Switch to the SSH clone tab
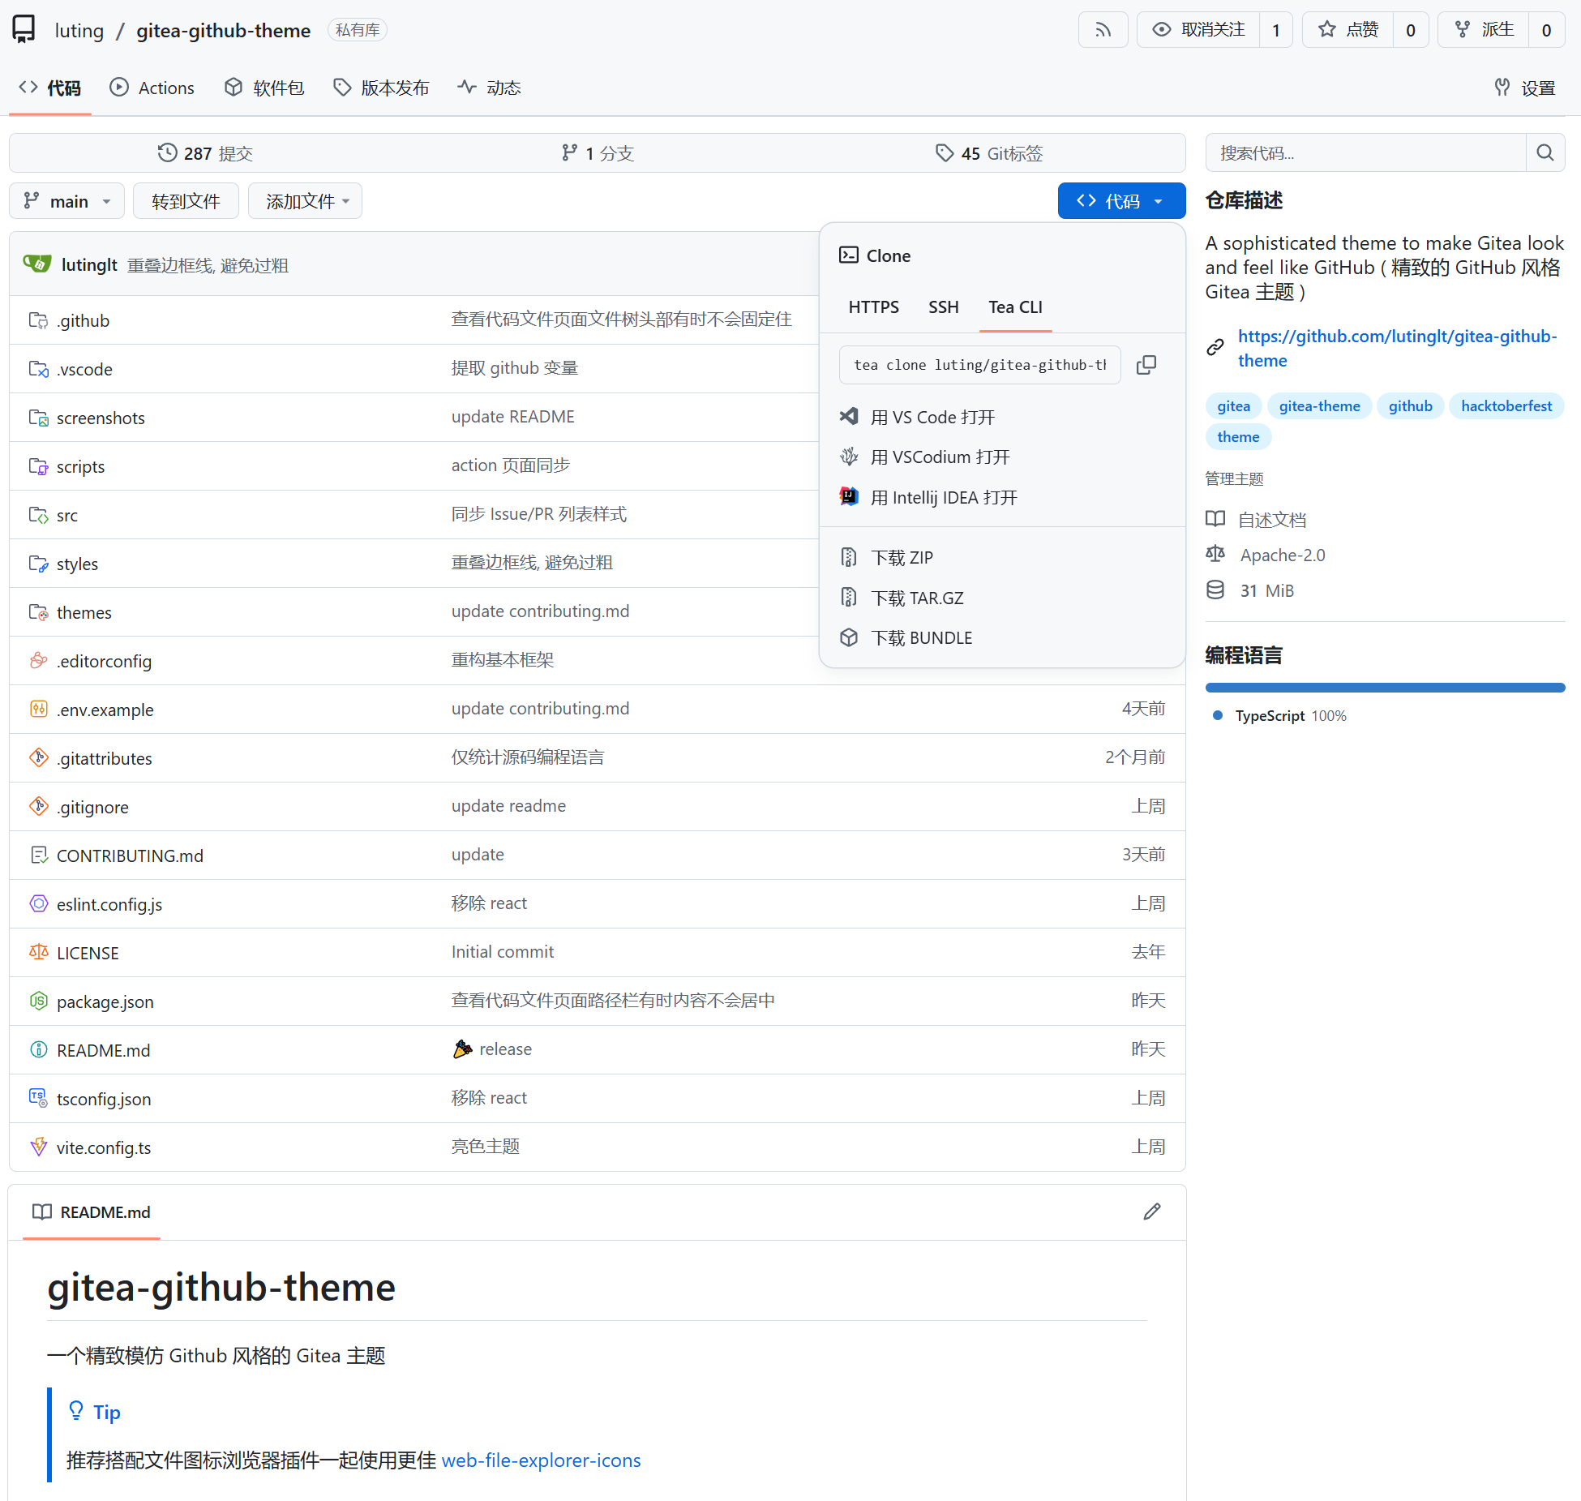The height and width of the screenshot is (1501, 1581). pos(943,307)
